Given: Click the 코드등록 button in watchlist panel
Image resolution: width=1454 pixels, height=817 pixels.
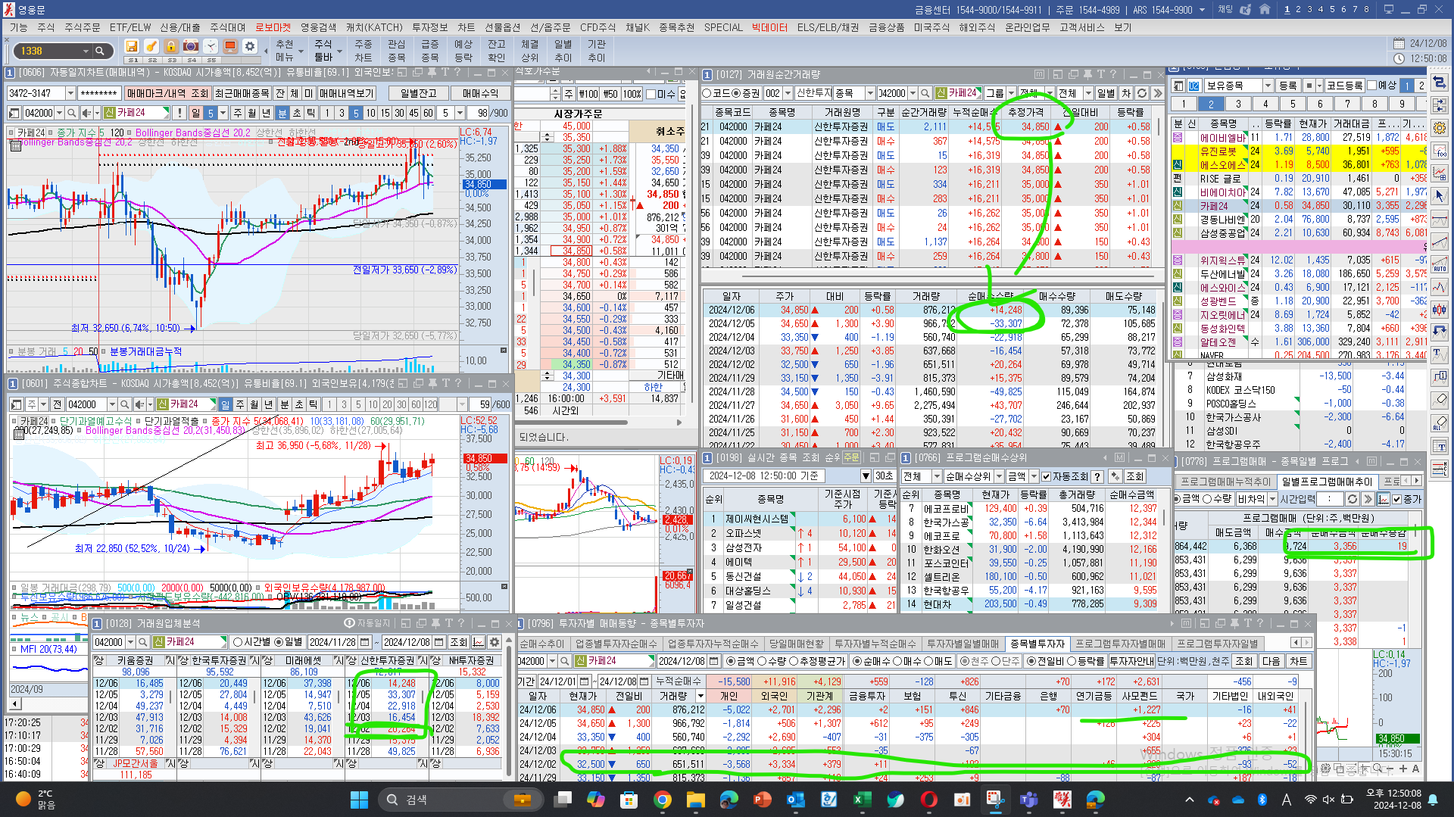Looking at the screenshot, I should 1345,86.
